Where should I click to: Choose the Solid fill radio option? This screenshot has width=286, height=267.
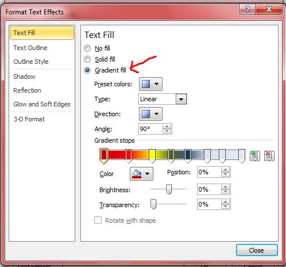point(87,59)
